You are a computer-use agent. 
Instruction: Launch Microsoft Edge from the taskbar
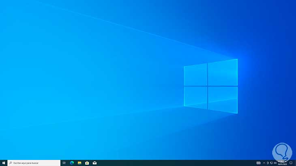pos(72,163)
